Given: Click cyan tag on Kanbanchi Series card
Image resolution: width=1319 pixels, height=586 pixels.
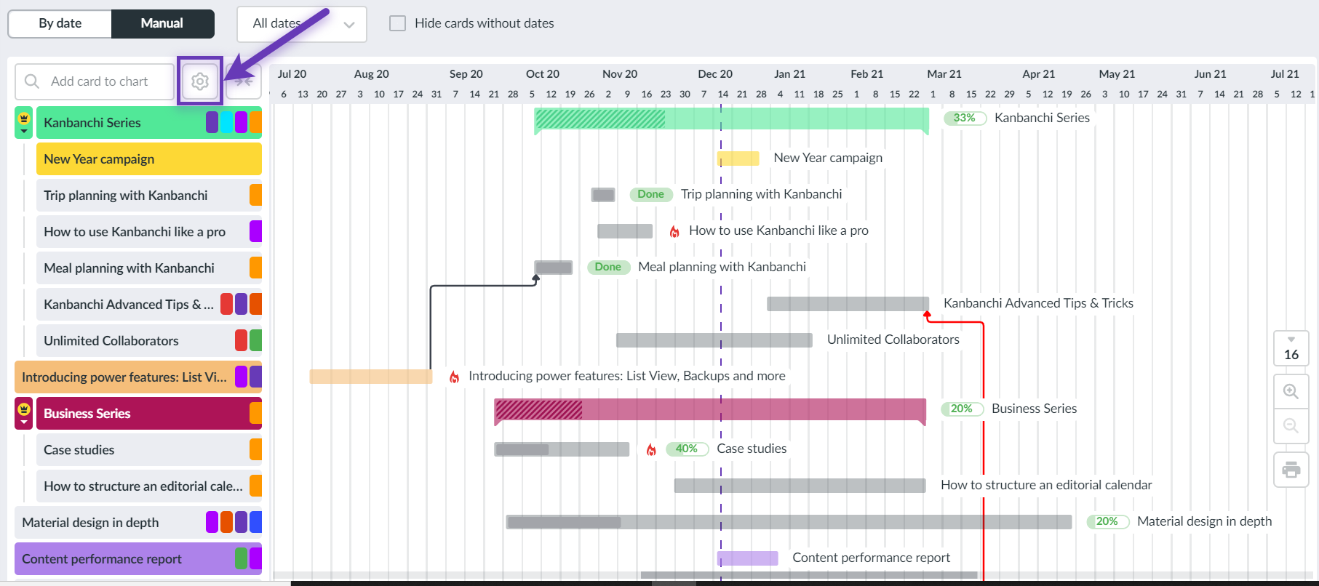Looking at the screenshot, I should 226,122.
